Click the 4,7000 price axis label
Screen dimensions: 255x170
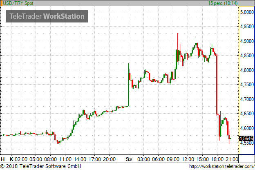point(247,99)
